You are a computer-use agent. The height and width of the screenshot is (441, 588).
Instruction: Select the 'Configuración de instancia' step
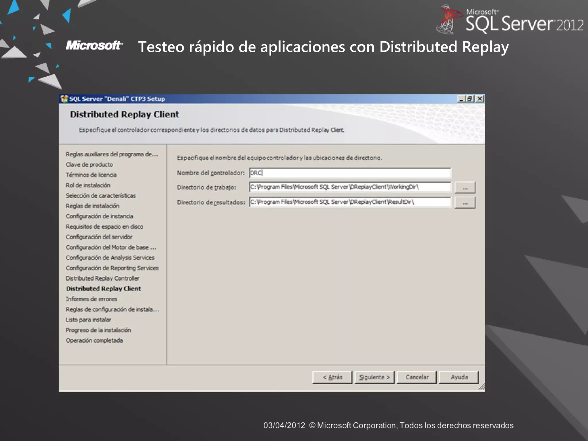99,216
